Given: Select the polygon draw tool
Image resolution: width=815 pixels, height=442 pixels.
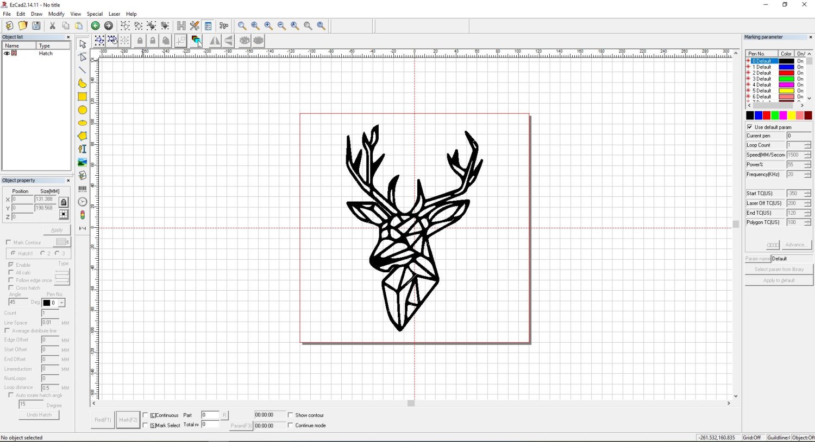Looking at the screenshot, I should (82, 136).
